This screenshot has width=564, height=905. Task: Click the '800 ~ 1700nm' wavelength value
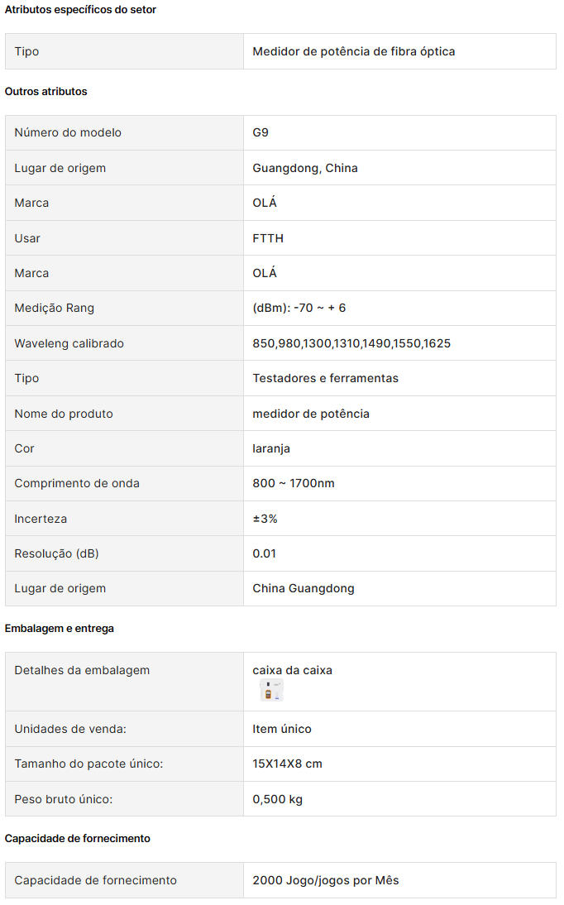click(294, 484)
